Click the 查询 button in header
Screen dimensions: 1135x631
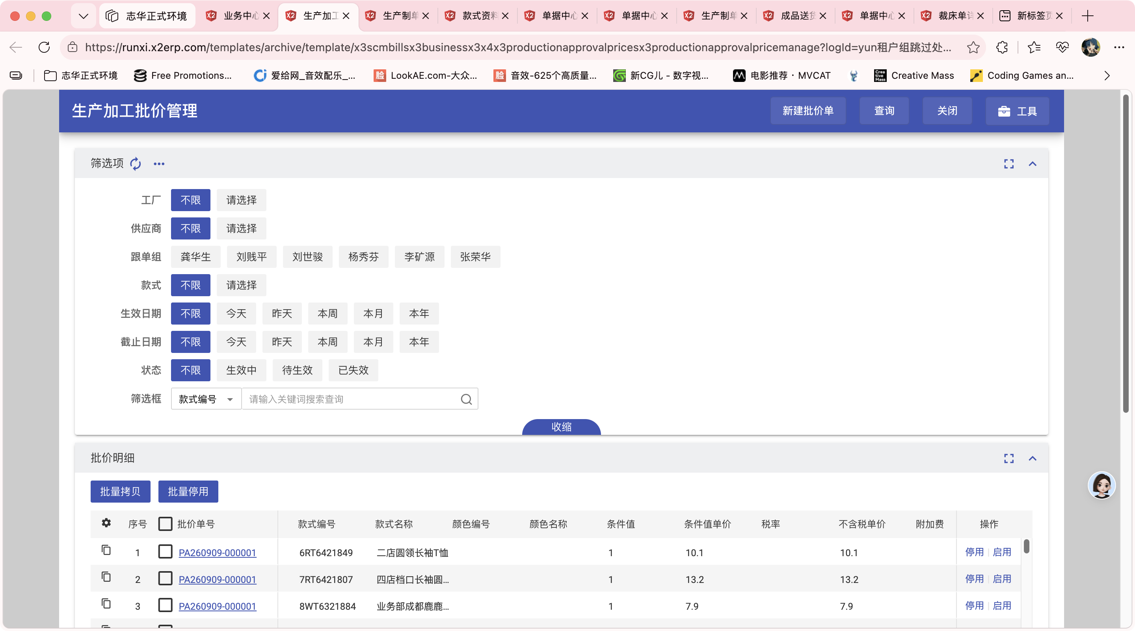tap(884, 111)
